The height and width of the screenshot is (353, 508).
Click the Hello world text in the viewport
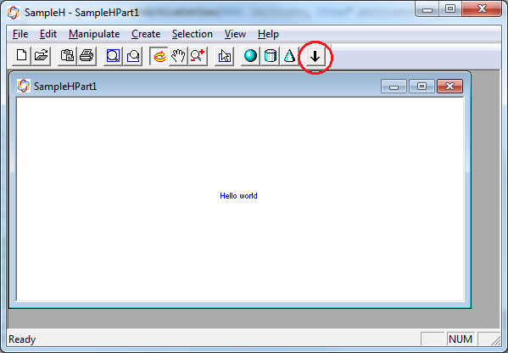coord(238,196)
